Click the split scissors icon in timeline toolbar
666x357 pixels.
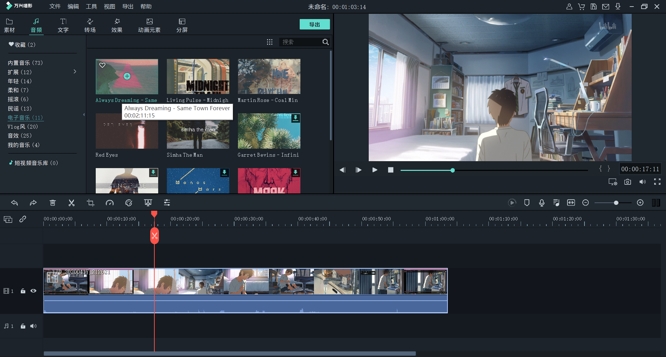click(x=71, y=203)
